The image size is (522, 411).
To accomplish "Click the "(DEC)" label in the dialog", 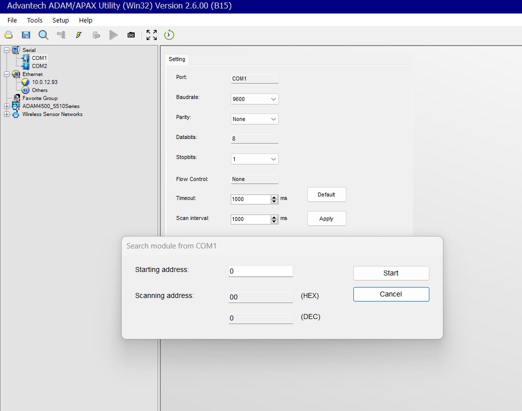I will (x=311, y=317).
